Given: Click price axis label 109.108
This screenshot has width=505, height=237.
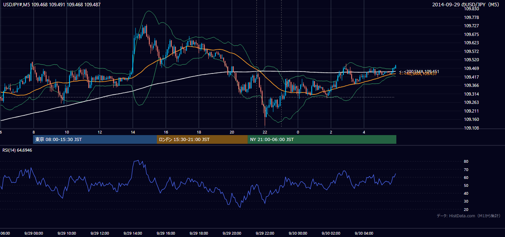Looking at the screenshot, I should [x=472, y=128].
